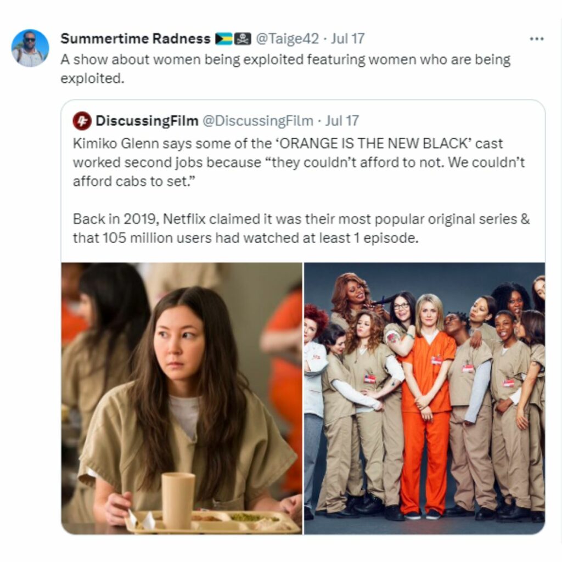Click the DiscussingFilm logo avatar
This screenshot has width=562, height=562.
tap(82, 121)
